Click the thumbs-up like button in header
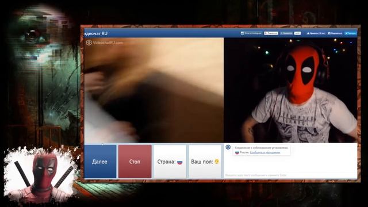368x207 pixels. 316,33
